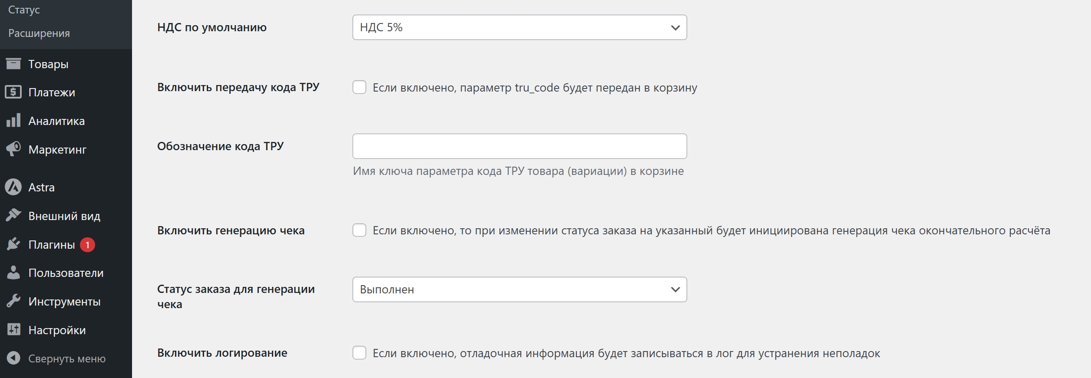Viewport: 1091px width, 378px height.
Task: Open Аналитика via bar chart icon
Action: tap(13, 121)
